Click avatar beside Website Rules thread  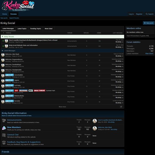[6, 46]
